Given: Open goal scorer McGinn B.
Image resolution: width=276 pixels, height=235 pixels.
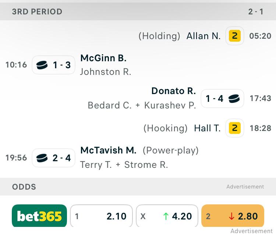Looking at the screenshot, I should point(103,58).
